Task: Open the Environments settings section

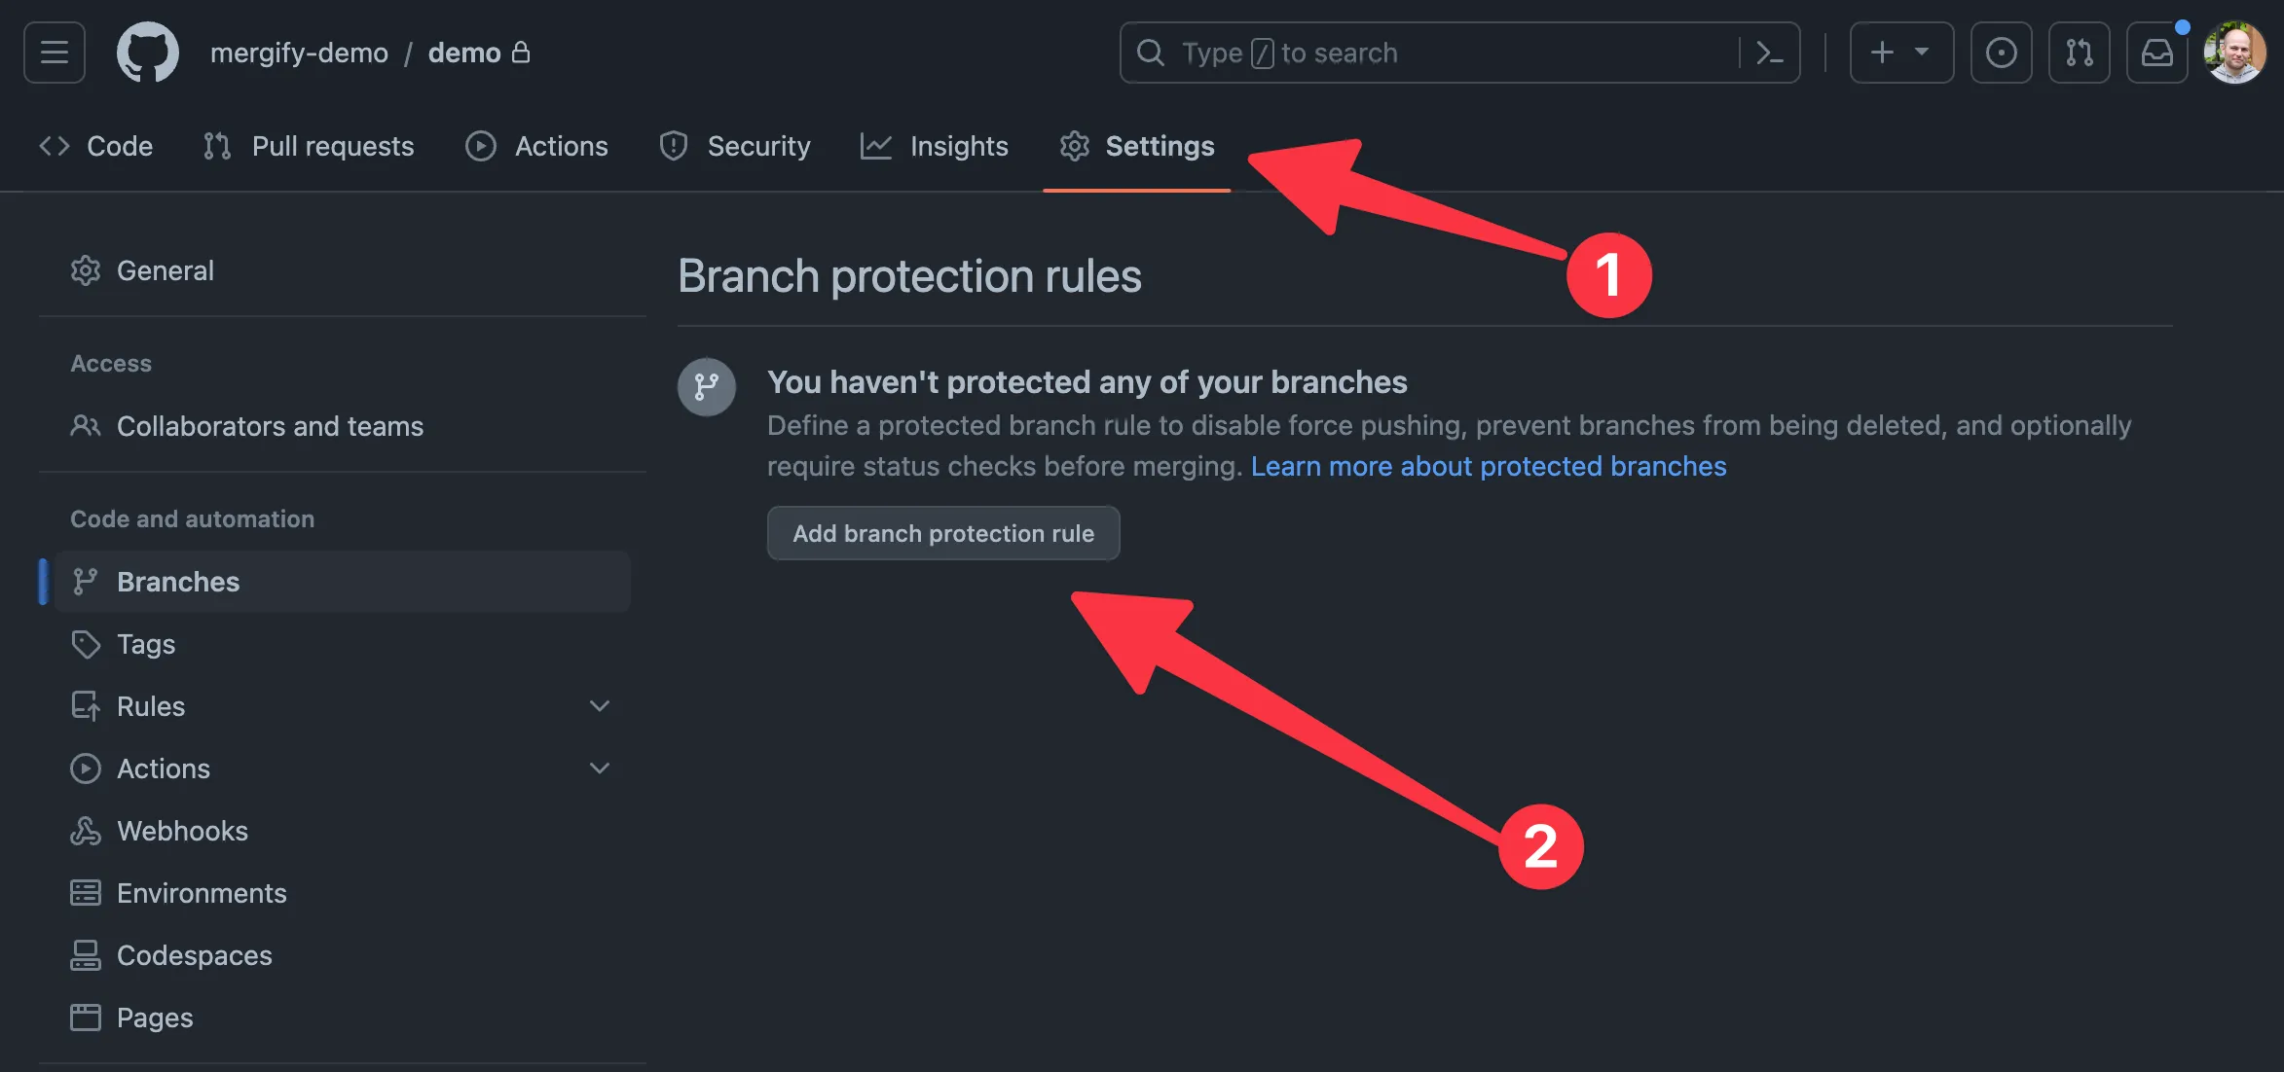Action: [202, 892]
